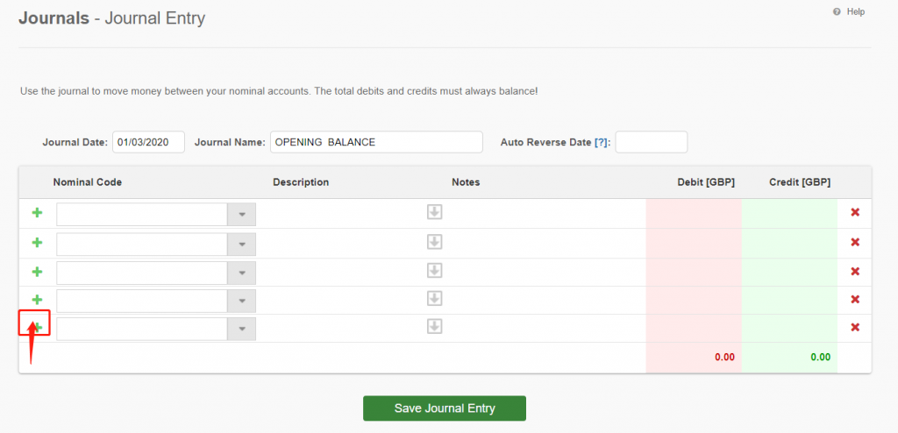Open the second row Nominal Code dropdown arrow

click(x=241, y=244)
